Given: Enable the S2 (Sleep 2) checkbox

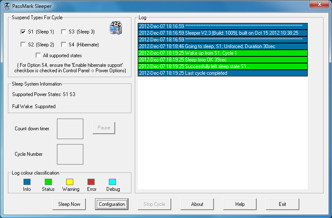Looking at the screenshot, I should 23,44.
